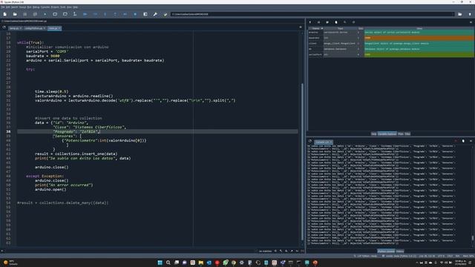This screenshot has width=475, height=267.
Task: Start debugging the file
Action: [x=85, y=14]
